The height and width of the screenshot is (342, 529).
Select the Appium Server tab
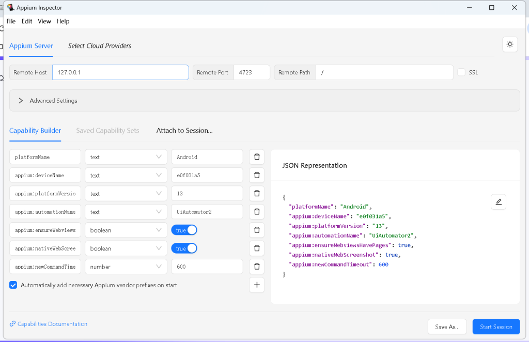click(31, 46)
